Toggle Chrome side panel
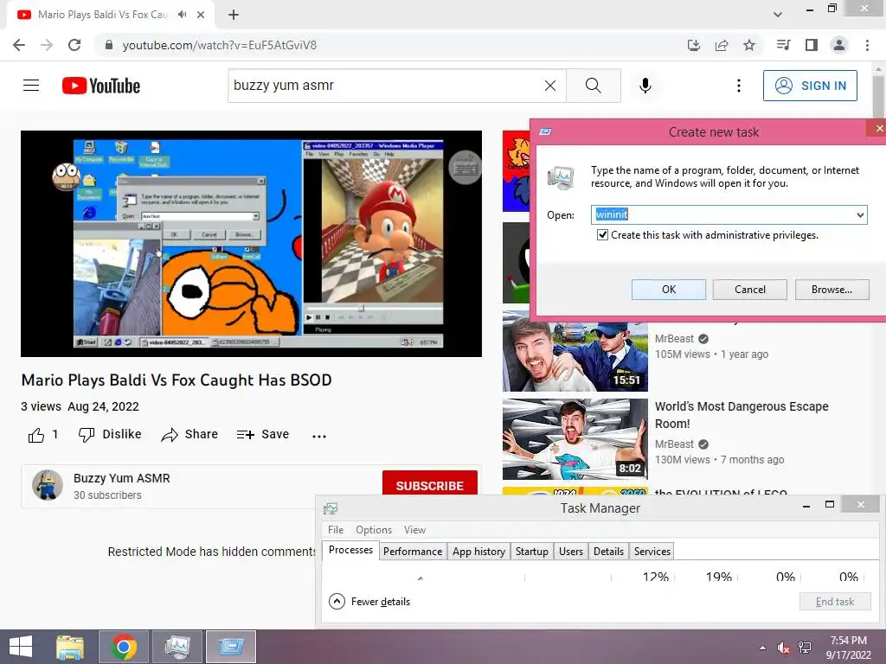The width and height of the screenshot is (886, 664). pos(812,45)
